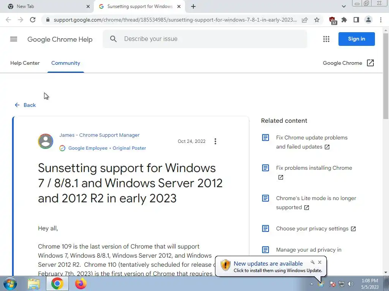Launch Firefox from the taskbar
Screen dimensions: 389x291
(81, 283)
